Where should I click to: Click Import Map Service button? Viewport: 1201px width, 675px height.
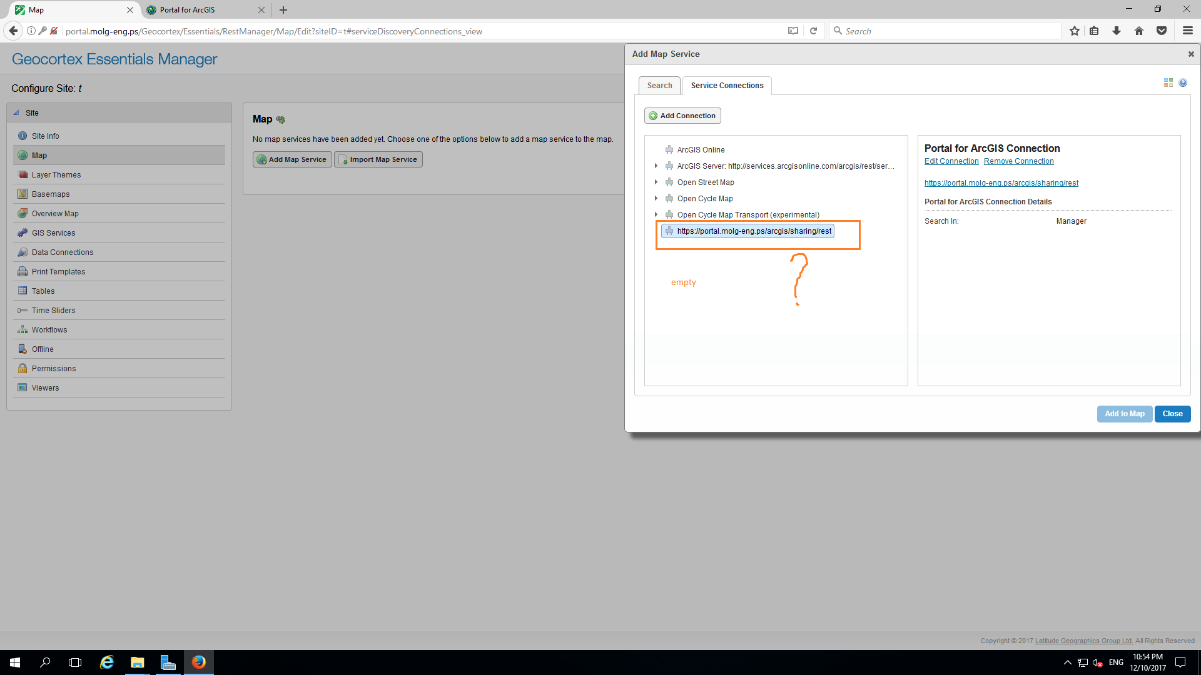coord(378,159)
